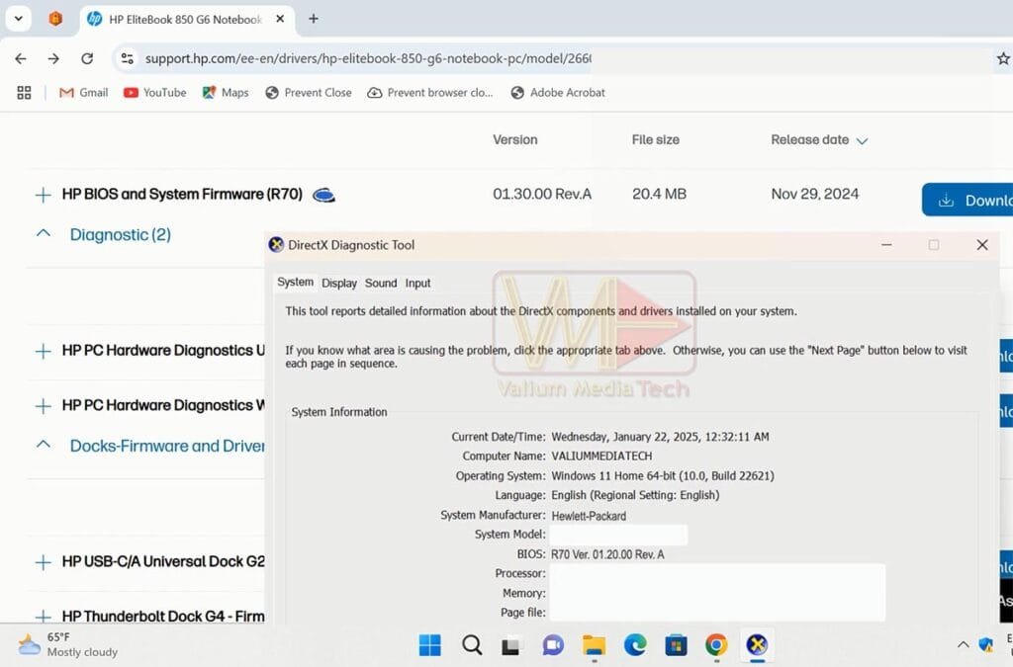
Task: Open File Explorer from taskbar
Action: coord(594,644)
